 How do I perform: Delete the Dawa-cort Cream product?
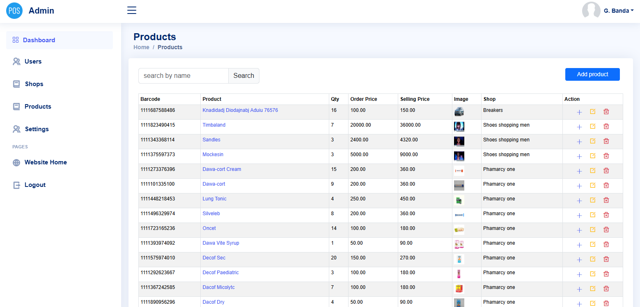click(606, 171)
